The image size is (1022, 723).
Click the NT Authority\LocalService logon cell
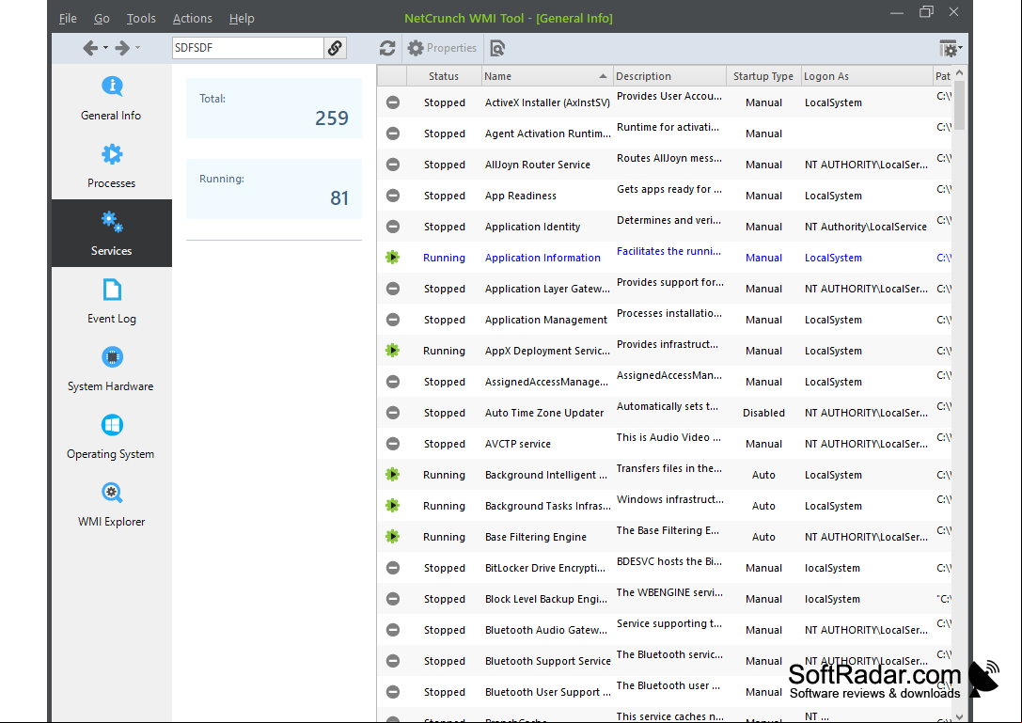tap(866, 227)
